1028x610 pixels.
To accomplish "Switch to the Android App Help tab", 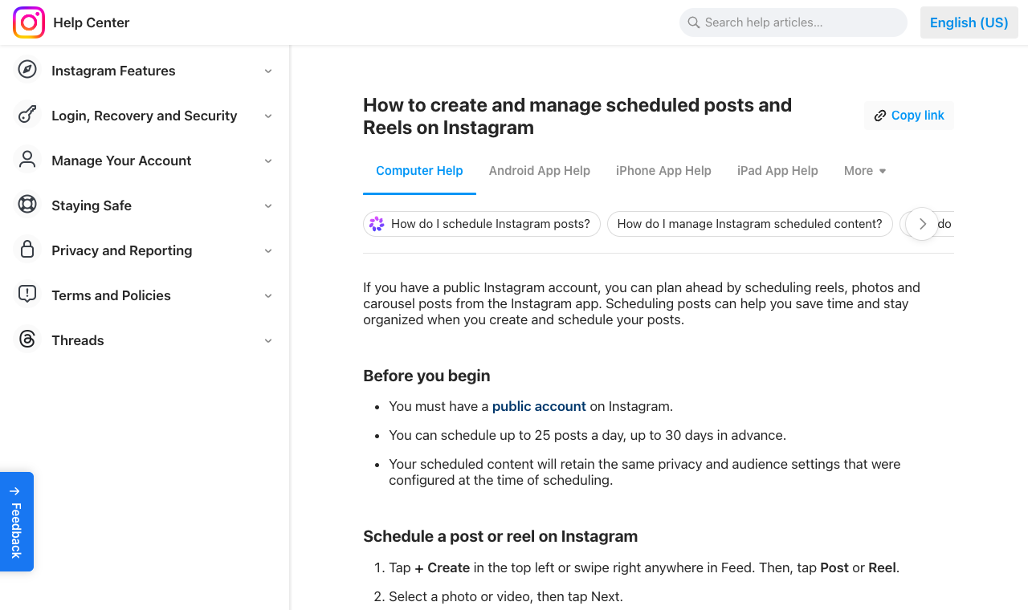I will [540, 171].
